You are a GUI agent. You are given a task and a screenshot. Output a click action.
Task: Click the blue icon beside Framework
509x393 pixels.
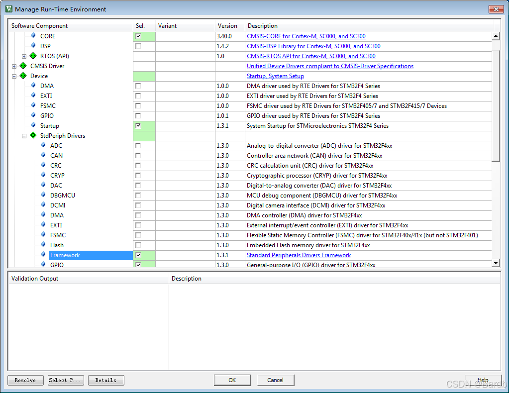click(x=43, y=254)
